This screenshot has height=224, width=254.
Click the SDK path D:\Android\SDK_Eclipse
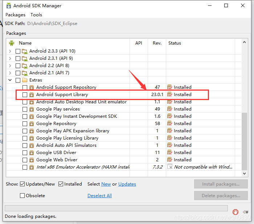[52, 24]
